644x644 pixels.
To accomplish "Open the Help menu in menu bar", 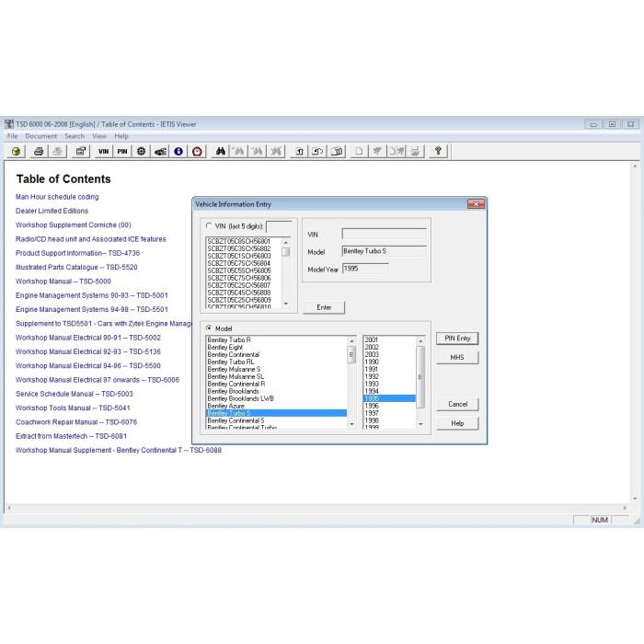I will coord(121,136).
